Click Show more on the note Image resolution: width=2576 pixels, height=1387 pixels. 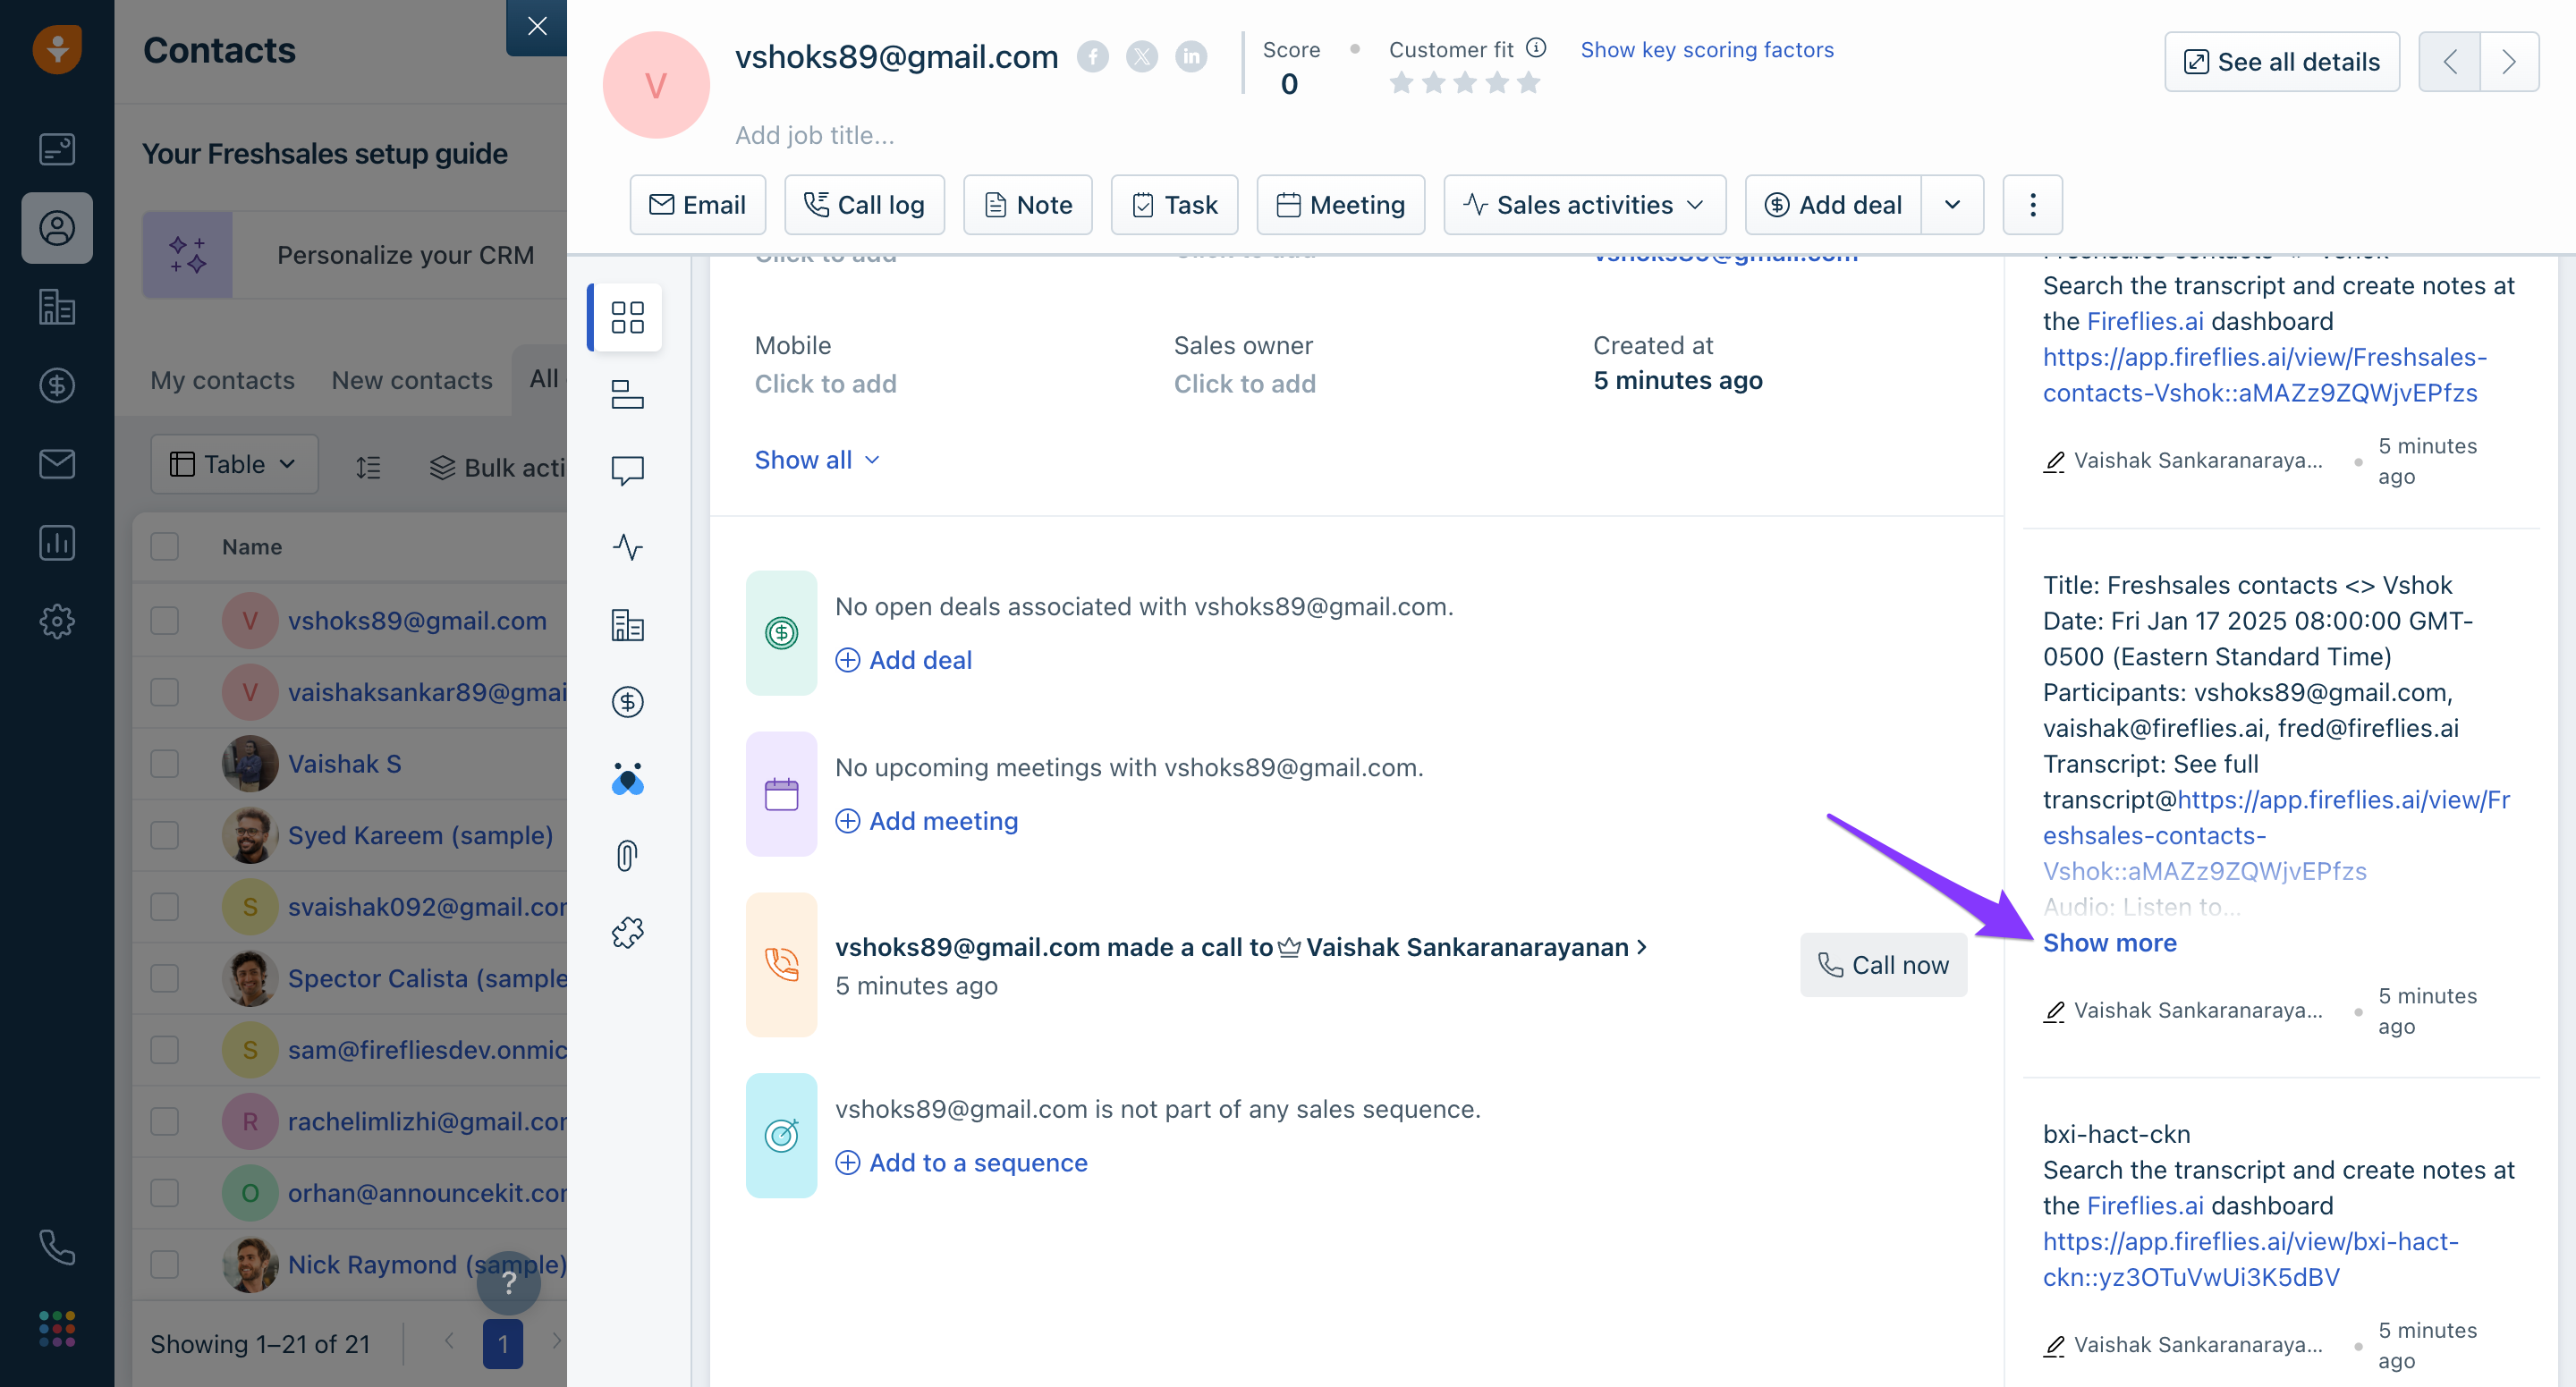(2109, 943)
